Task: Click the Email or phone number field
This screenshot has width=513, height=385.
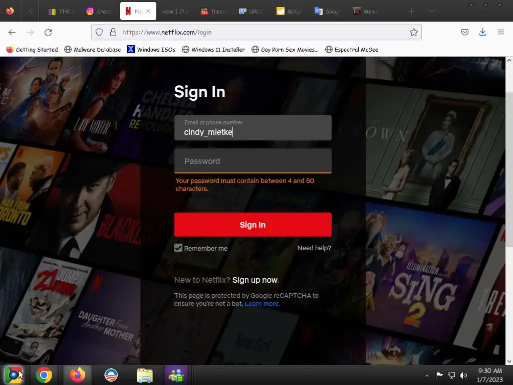Action: [x=253, y=128]
